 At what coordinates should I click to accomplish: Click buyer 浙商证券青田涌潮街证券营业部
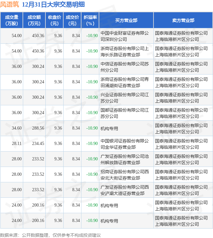(125, 82)
